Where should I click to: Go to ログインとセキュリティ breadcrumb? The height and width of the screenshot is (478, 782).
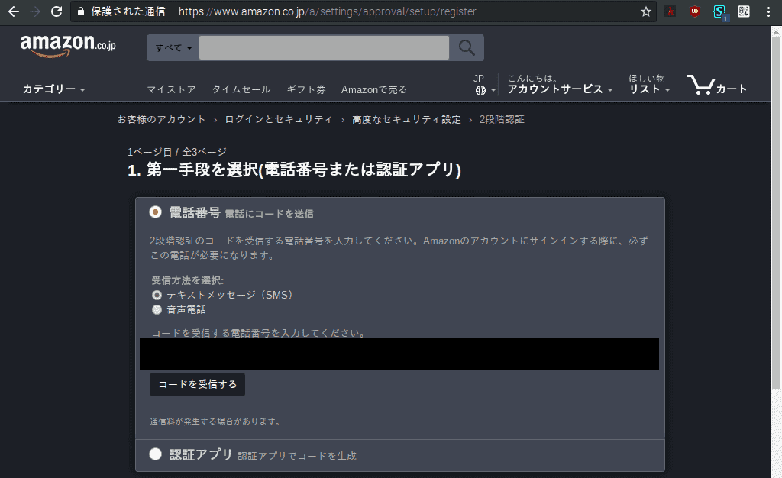(x=278, y=119)
